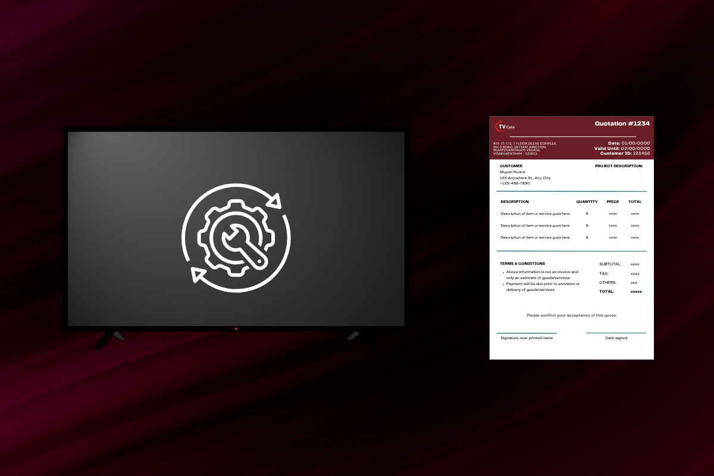This screenshot has height=476, width=714.
Task: Click the gear and wrench repair icon
Action: pos(236,237)
